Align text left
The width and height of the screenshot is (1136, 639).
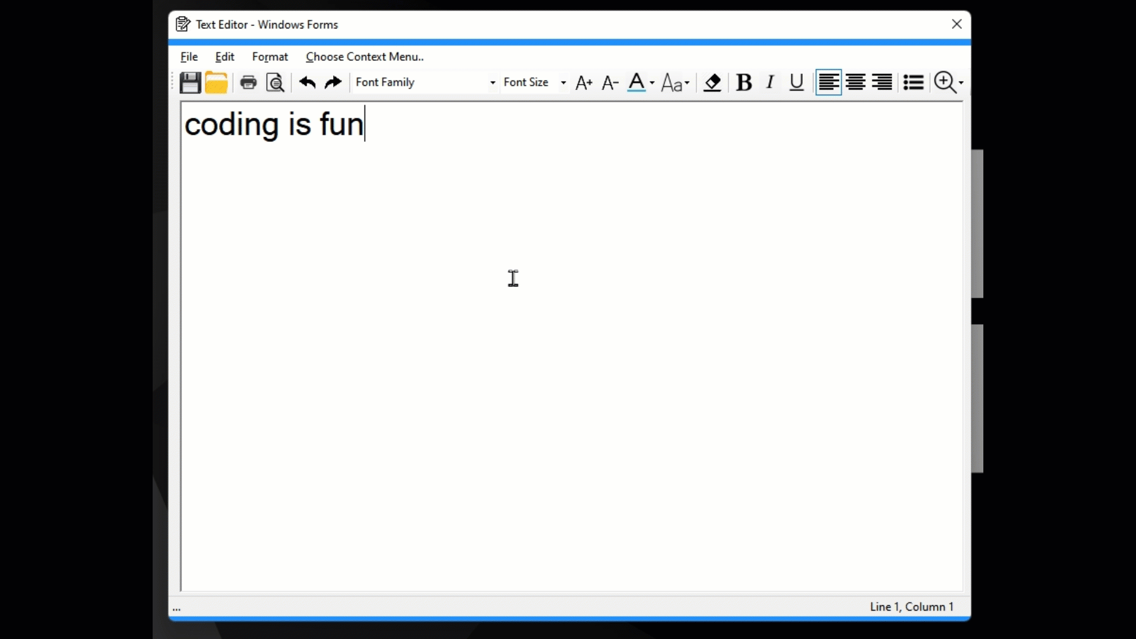coord(828,82)
